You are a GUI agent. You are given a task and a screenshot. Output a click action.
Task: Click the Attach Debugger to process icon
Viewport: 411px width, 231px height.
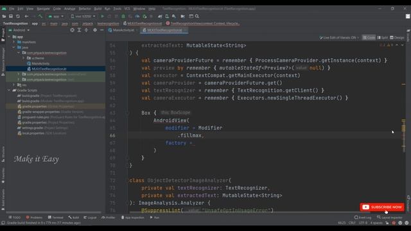144,16
